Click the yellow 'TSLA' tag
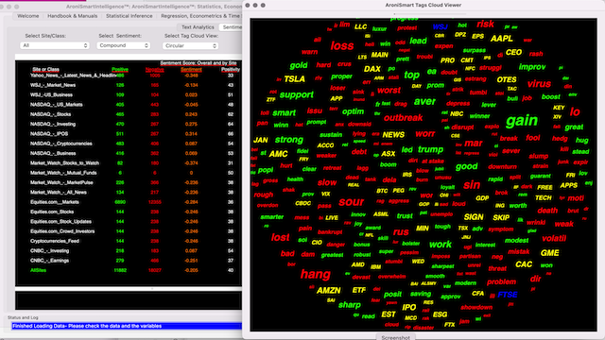The height and width of the screenshot is (340, 605). coord(294,79)
